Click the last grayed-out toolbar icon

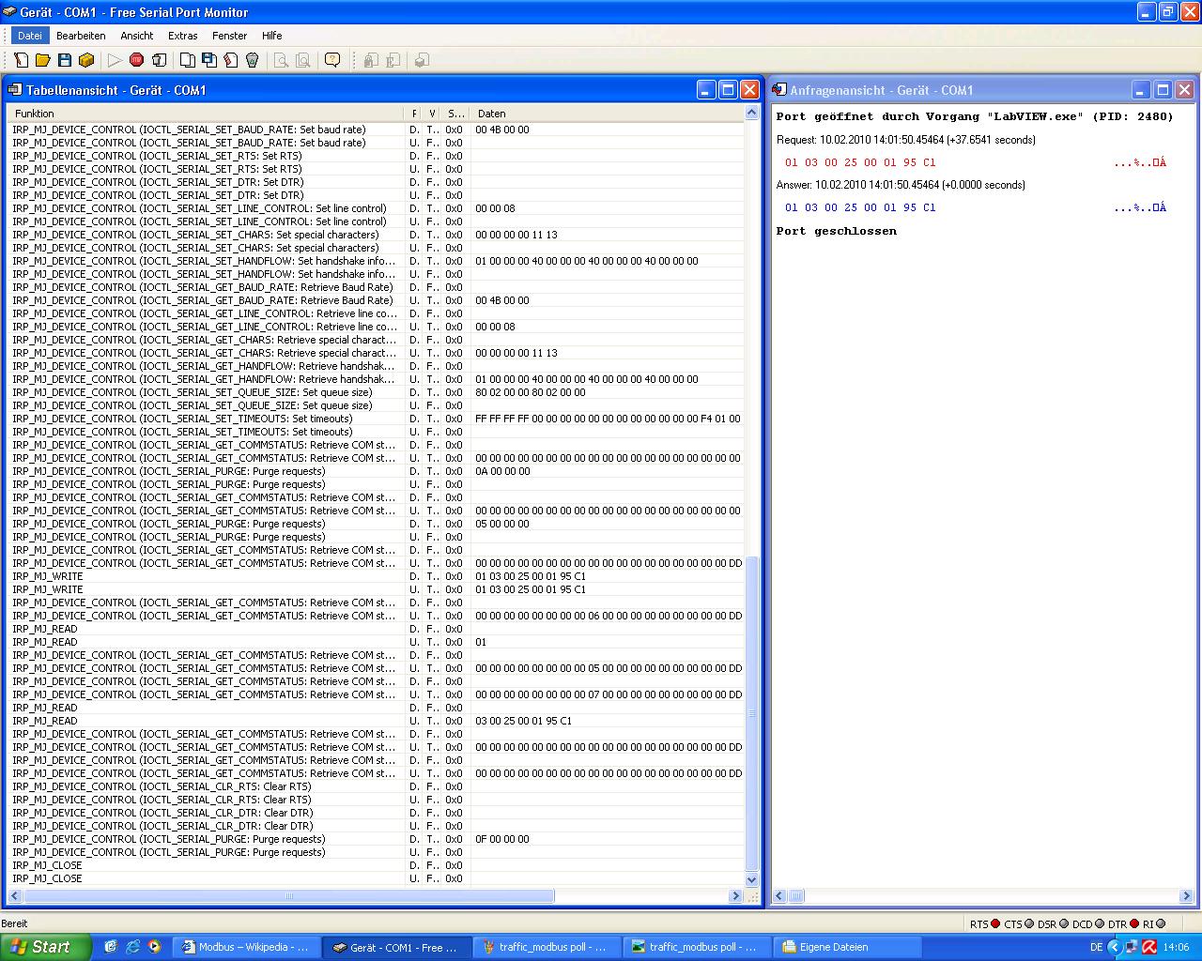[422, 60]
